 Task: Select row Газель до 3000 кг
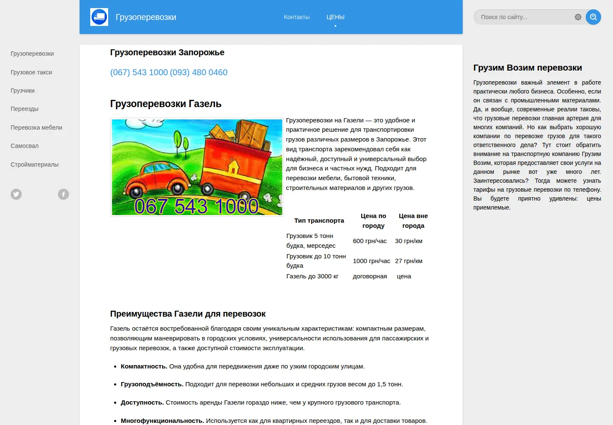tap(357, 276)
